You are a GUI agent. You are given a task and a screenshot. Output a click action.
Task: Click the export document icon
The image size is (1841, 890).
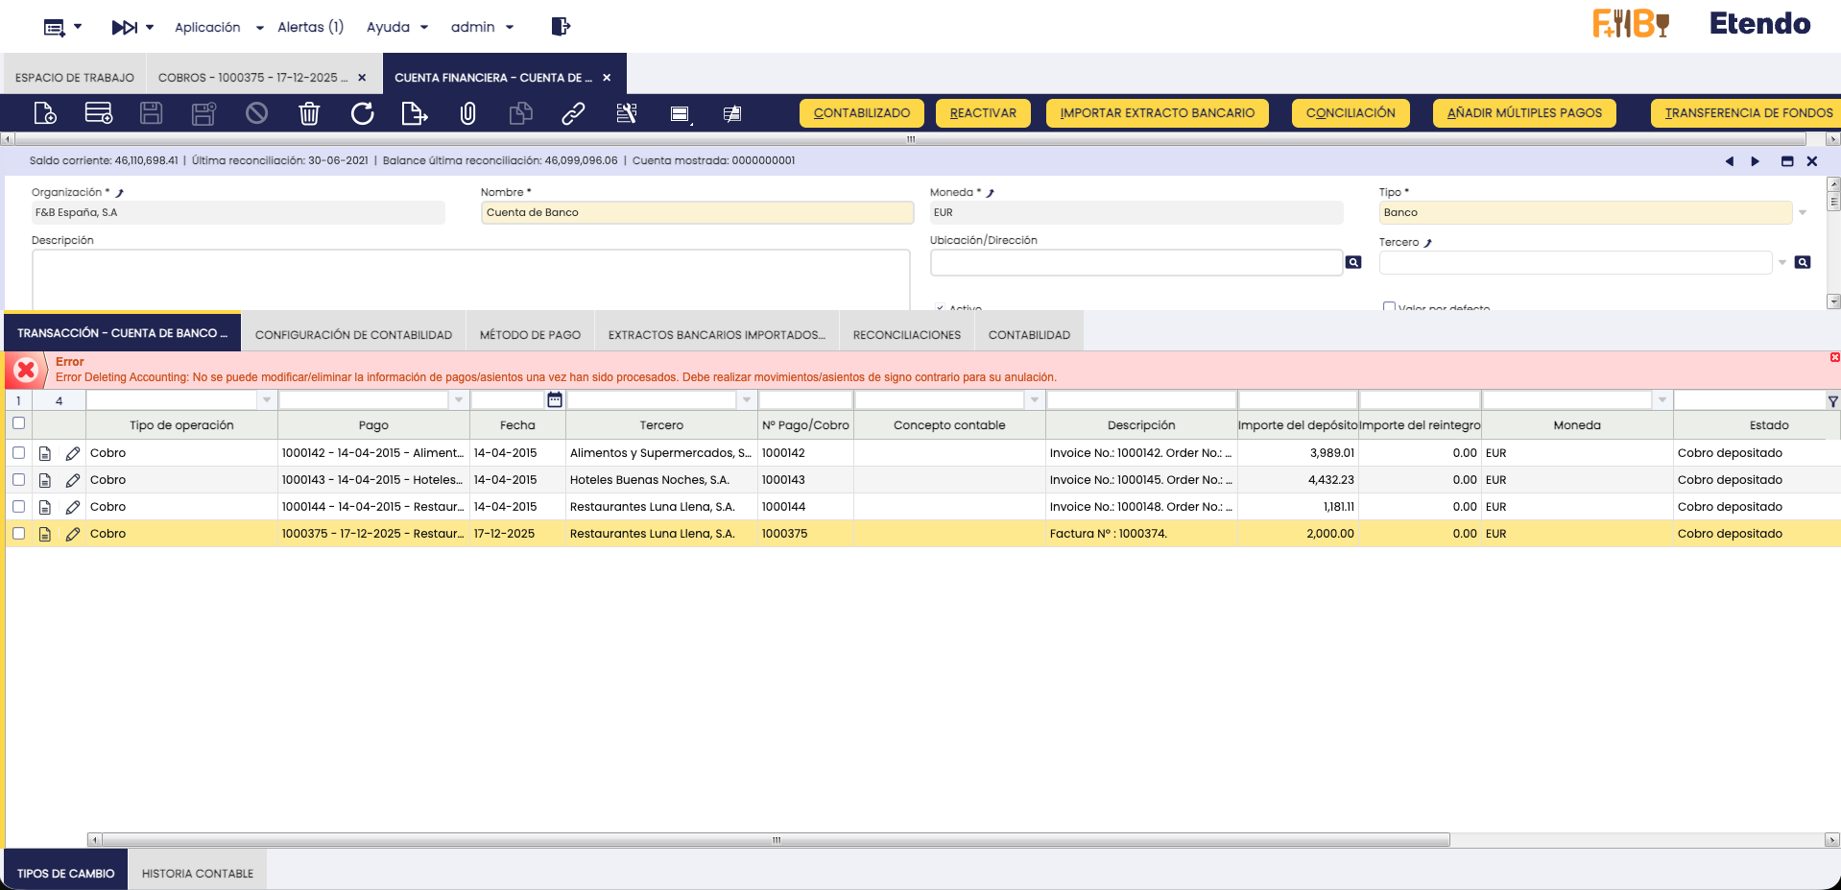pyautogui.click(x=414, y=113)
